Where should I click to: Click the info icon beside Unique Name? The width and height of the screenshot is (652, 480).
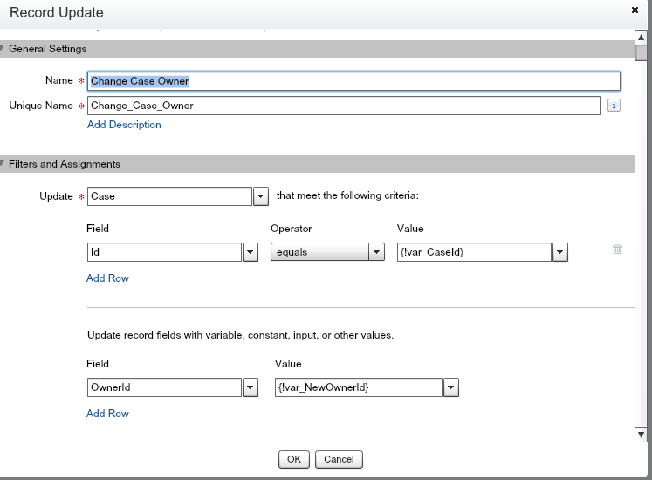(614, 106)
